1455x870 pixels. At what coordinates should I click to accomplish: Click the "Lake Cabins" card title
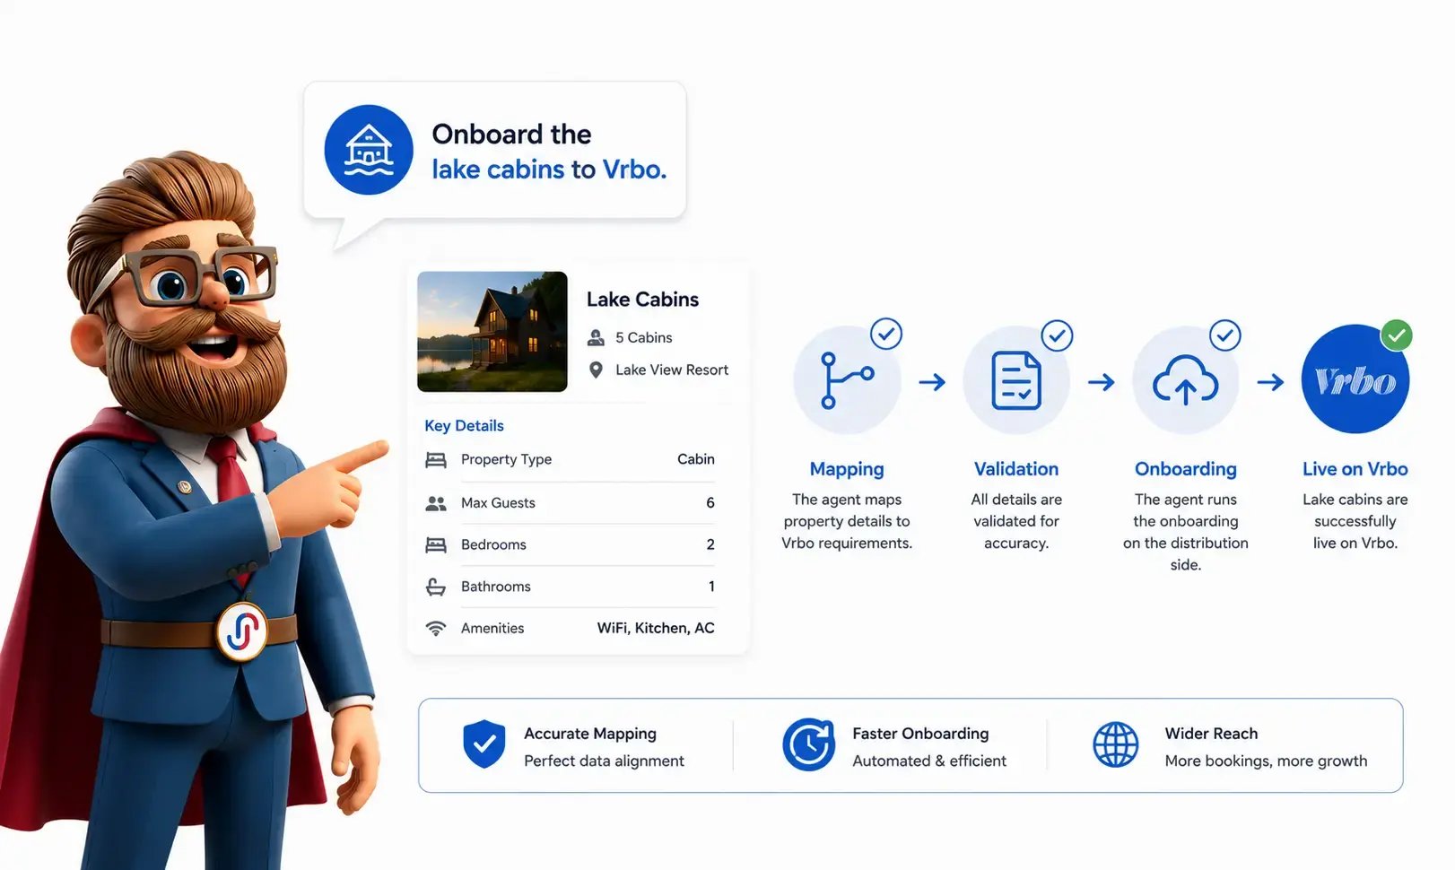(x=642, y=300)
